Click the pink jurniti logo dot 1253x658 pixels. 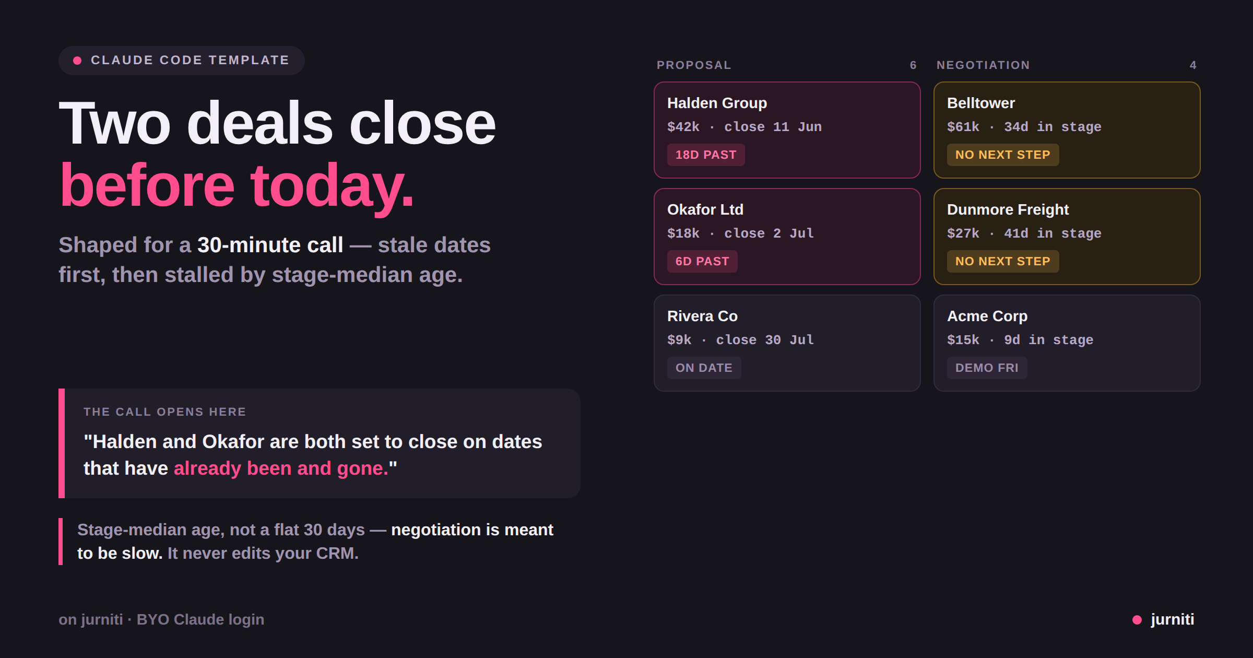1137,620
